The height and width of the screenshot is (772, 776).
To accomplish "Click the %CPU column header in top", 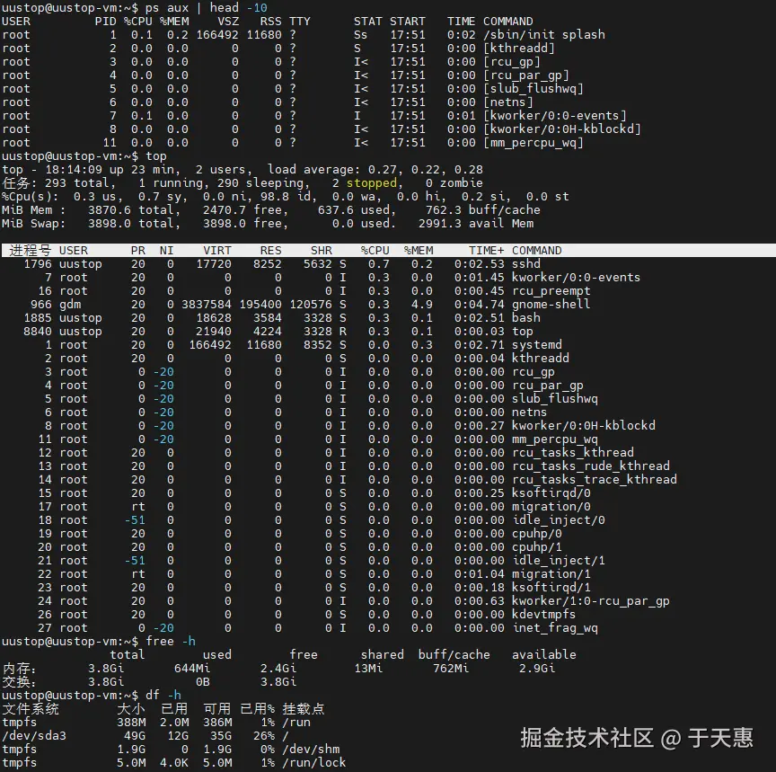I will (x=375, y=251).
